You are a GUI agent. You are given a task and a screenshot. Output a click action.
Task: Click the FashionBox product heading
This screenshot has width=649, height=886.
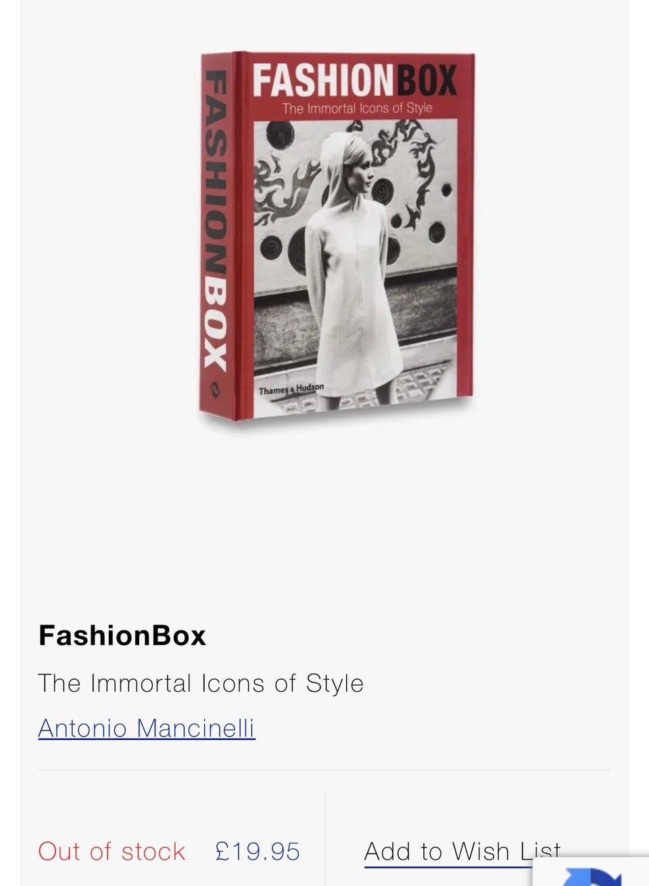122,635
